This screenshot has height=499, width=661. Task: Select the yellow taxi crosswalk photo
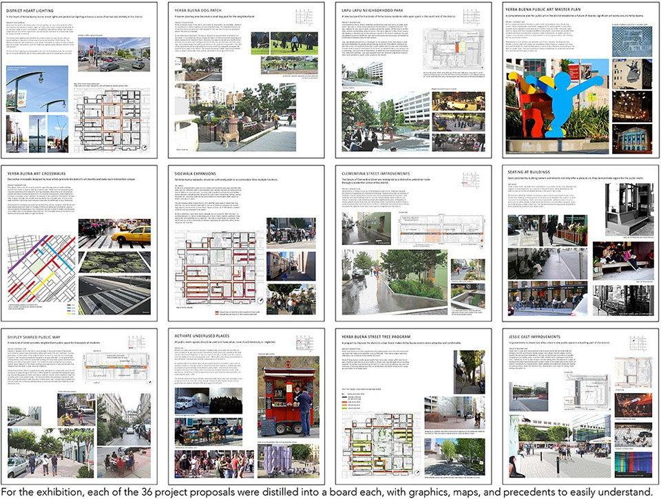pos(114,234)
